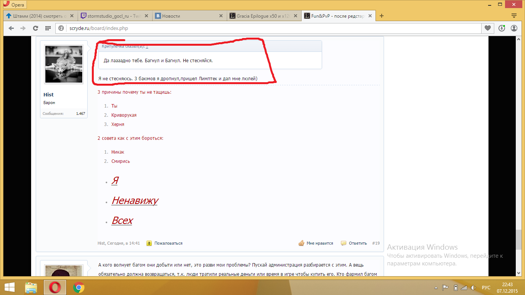Open the downloads icon in toolbar
The image size is (525, 295).
tap(502, 28)
